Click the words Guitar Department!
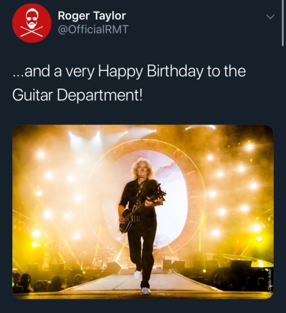Screen dimensions: 286x313 pos(77,95)
